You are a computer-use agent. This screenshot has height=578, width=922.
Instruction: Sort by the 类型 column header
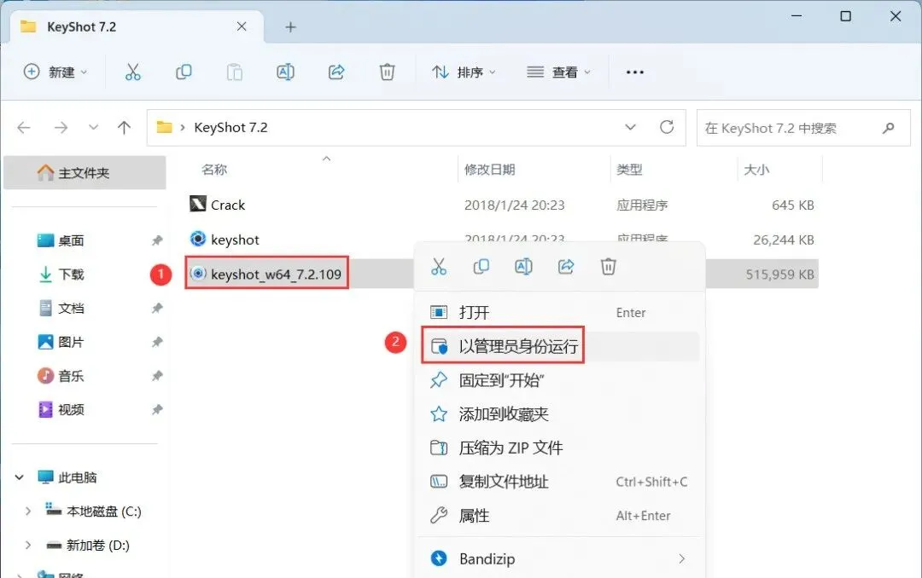click(629, 170)
